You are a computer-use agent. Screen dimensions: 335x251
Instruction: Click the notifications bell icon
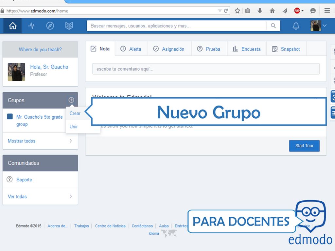coord(296,26)
